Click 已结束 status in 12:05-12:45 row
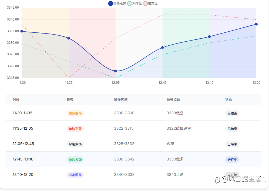Viewport: 269px width, 191px height. tap(232, 144)
